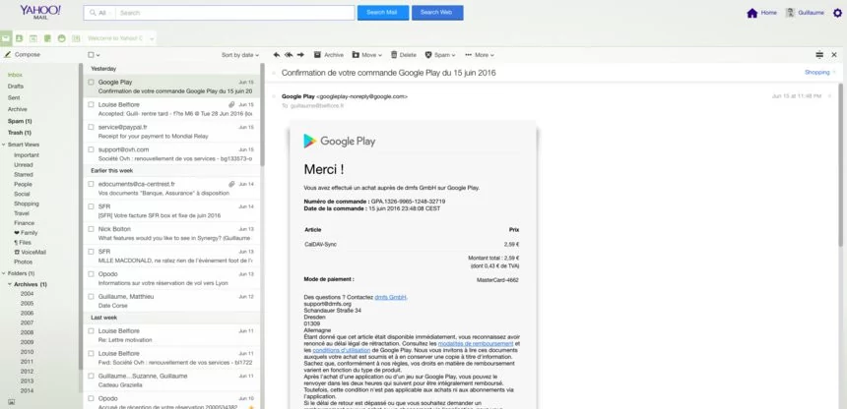
Task: Check the Google Play email checkbox
Action: (91, 82)
